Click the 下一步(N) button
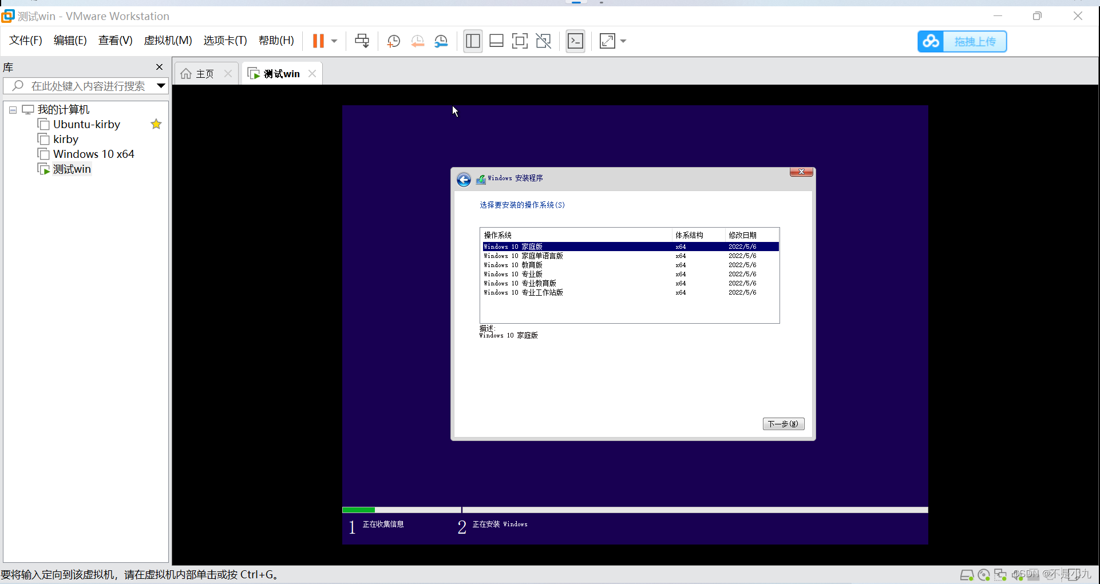Screen dimensions: 1100x584 coord(784,424)
